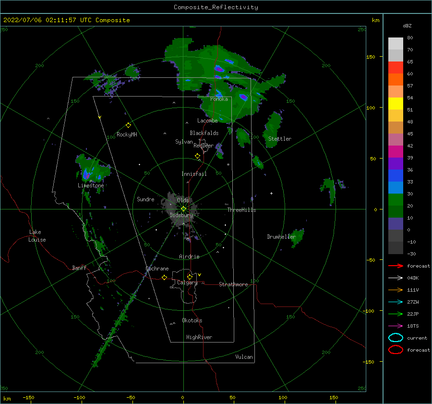Click the ThreeHills label
The height and width of the screenshot is (404, 432).
tap(241, 210)
